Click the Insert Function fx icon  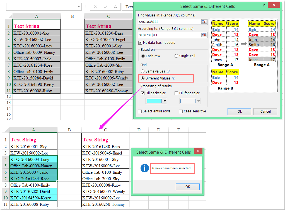coord(115,6)
